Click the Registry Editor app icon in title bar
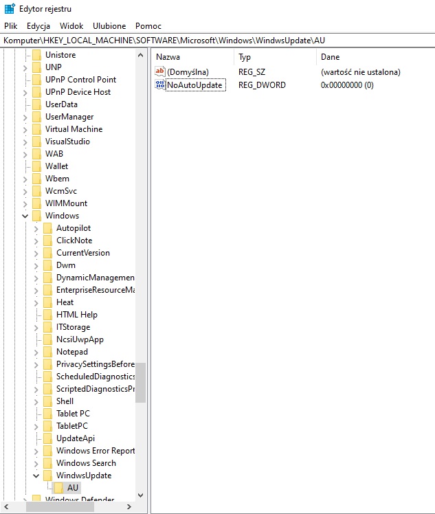This screenshot has height=514, width=435. (8, 9)
